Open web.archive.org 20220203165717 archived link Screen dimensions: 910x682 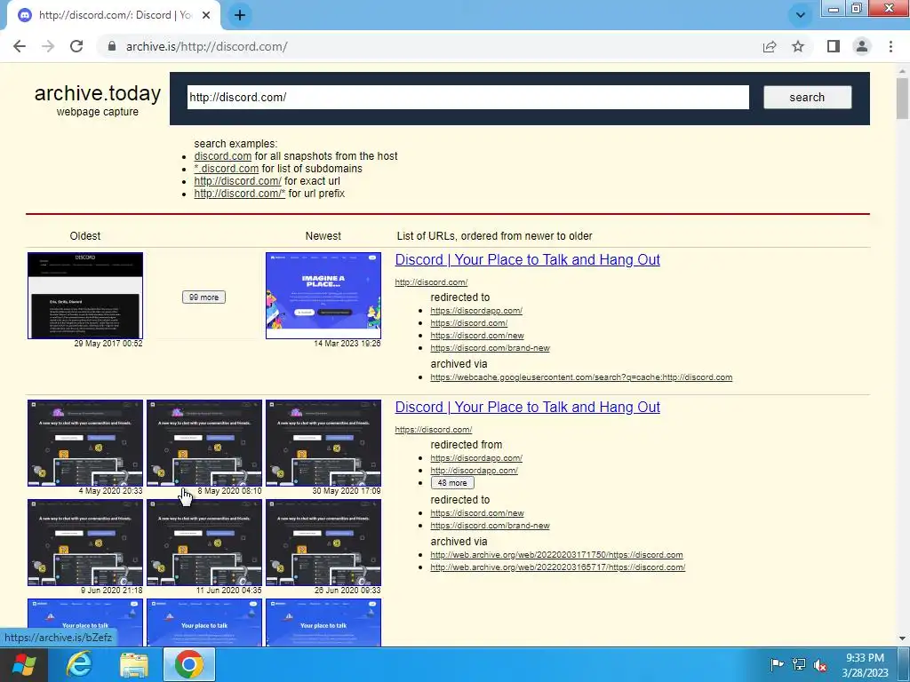coord(558,567)
